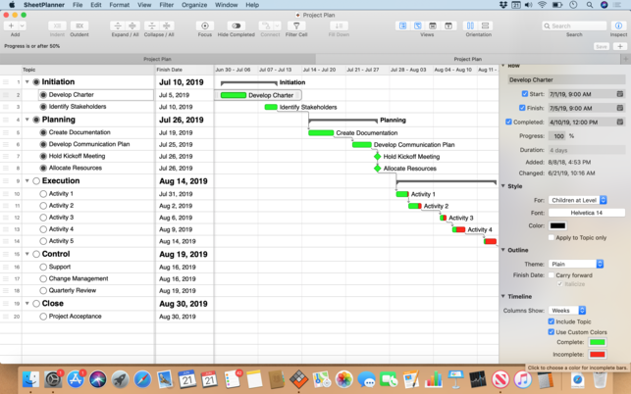Open calendar picker for Completed date
The width and height of the screenshot is (631, 394).
(x=620, y=122)
